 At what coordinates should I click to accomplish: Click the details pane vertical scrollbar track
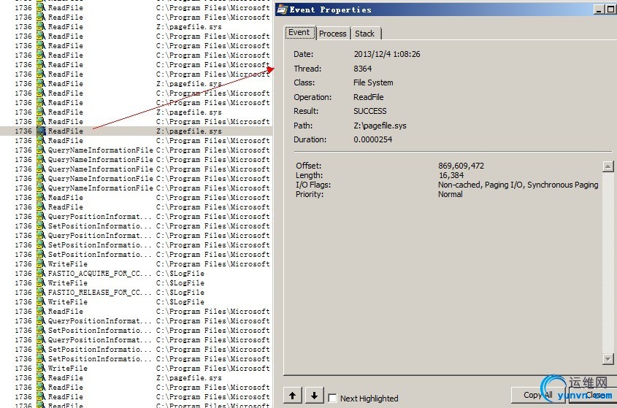(608, 263)
